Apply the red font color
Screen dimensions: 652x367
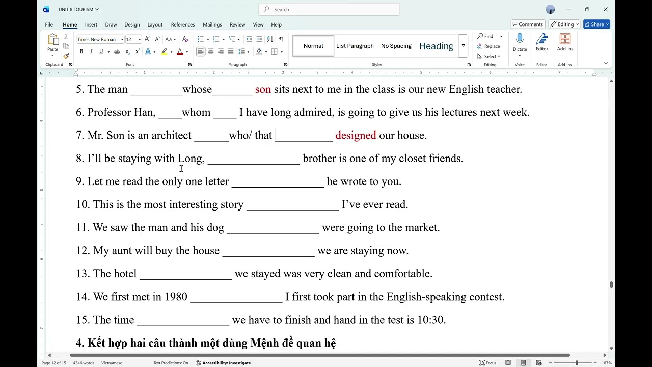pyautogui.click(x=179, y=51)
